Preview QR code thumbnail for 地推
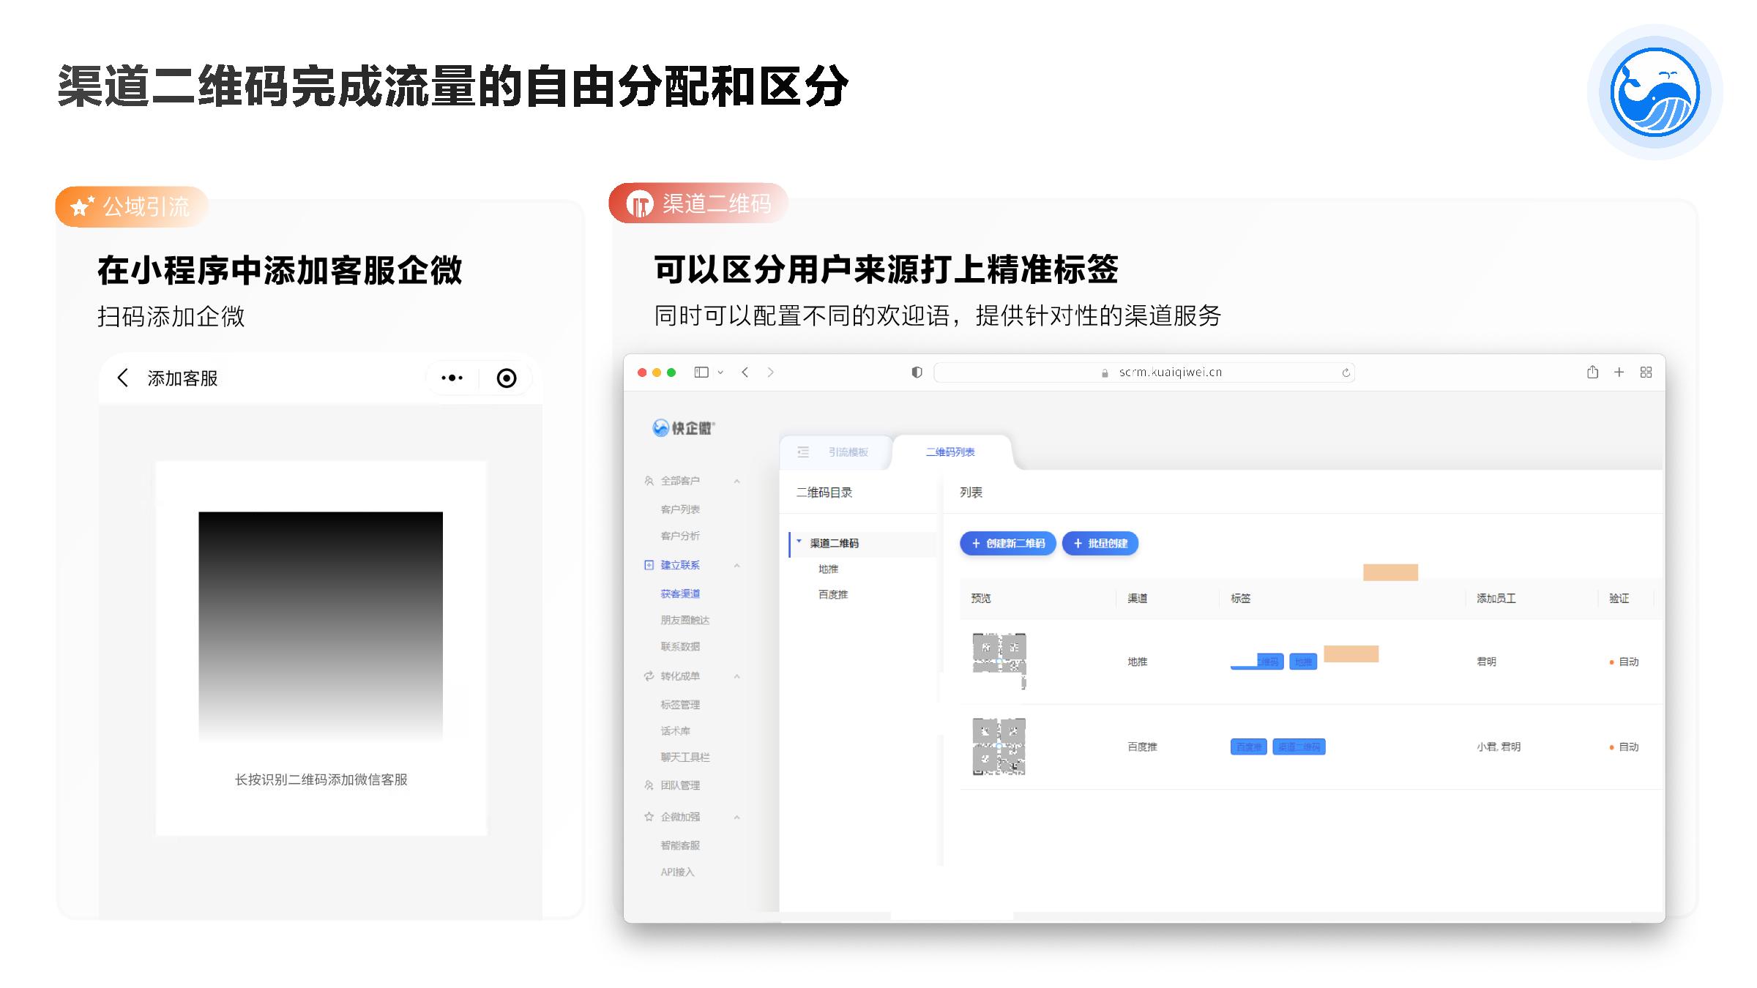This screenshot has width=1757, height=988. 999,661
